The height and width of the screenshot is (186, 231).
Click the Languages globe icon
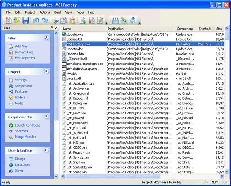(x=11, y=165)
